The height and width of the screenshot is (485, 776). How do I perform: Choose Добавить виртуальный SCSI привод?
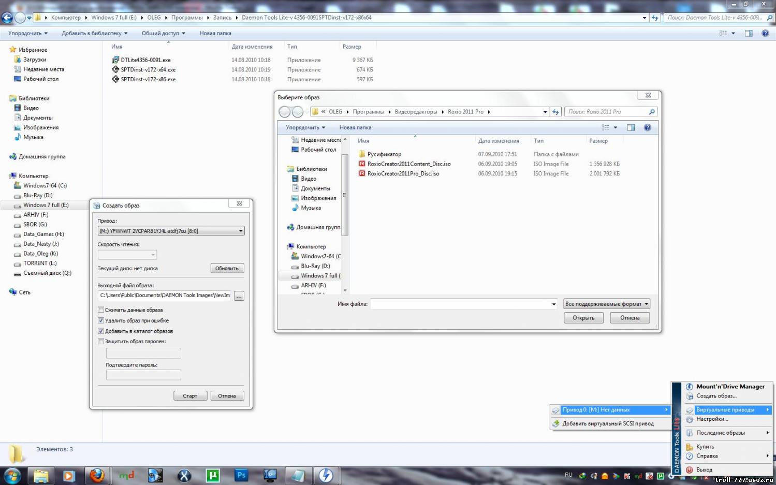[x=608, y=423]
